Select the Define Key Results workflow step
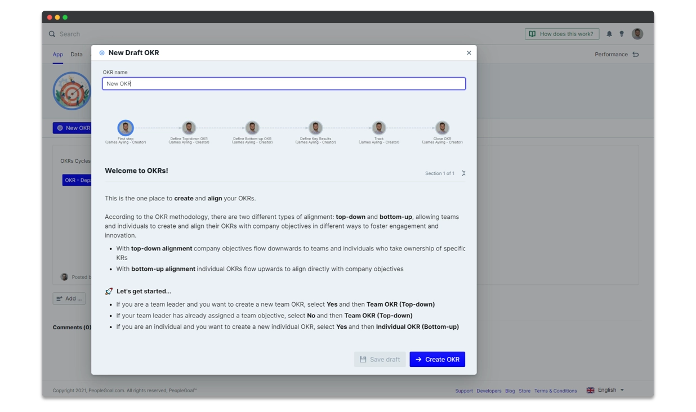The height and width of the screenshot is (412, 696). [315, 128]
